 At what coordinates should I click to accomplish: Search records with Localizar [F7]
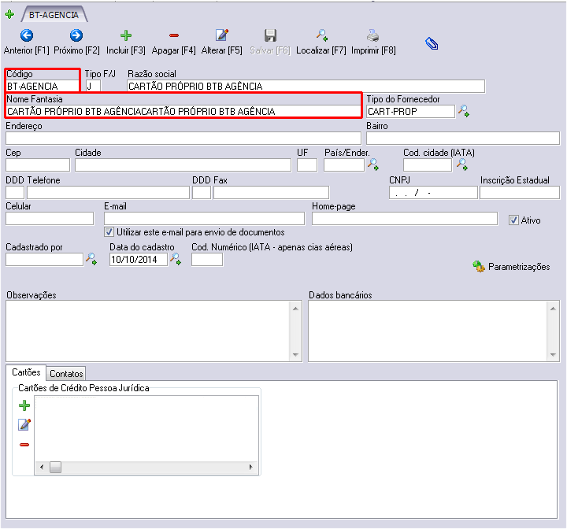321,42
